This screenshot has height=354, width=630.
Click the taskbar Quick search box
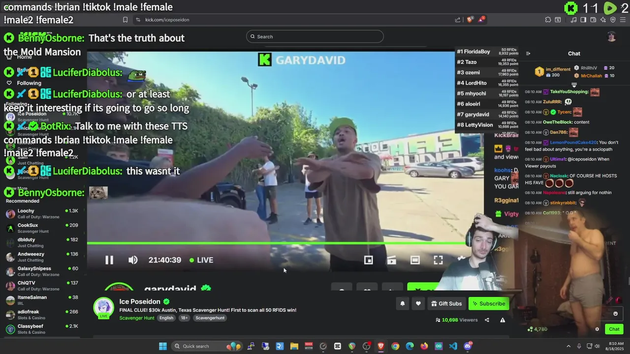pos(207,346)
